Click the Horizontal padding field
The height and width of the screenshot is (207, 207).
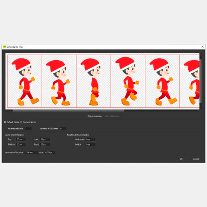pos(90,139)
